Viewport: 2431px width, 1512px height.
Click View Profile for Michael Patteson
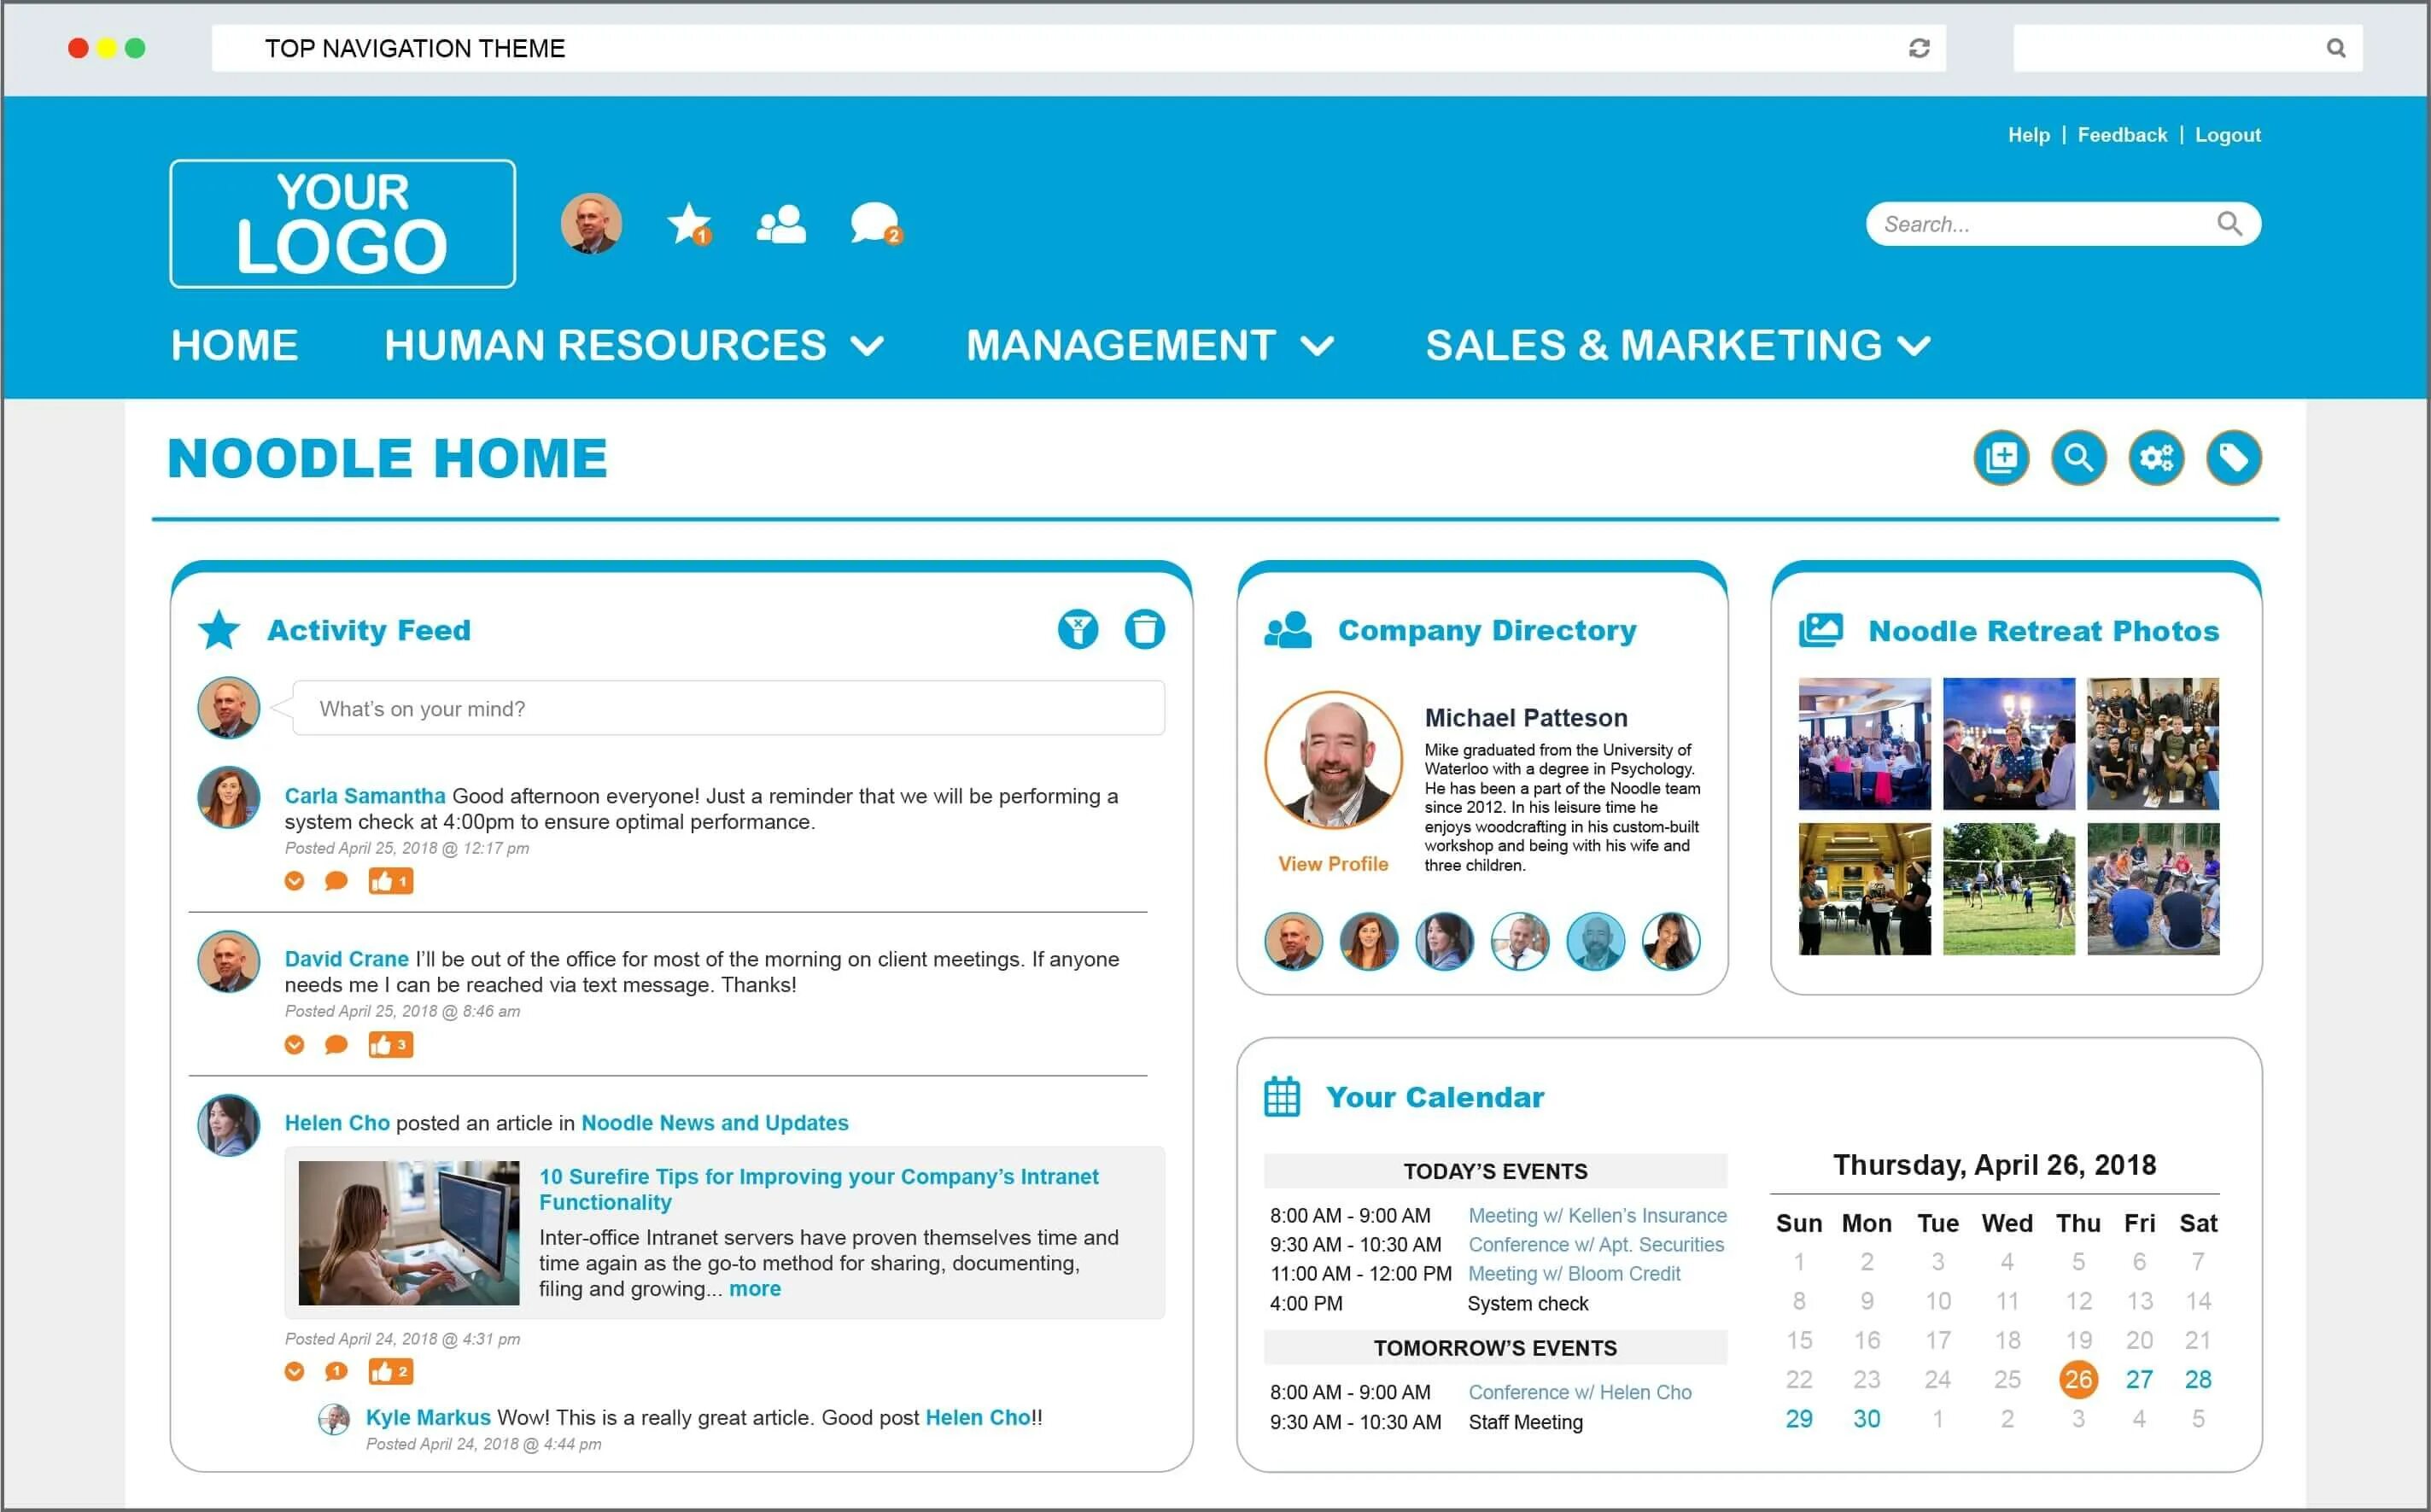click(1332, 866)
